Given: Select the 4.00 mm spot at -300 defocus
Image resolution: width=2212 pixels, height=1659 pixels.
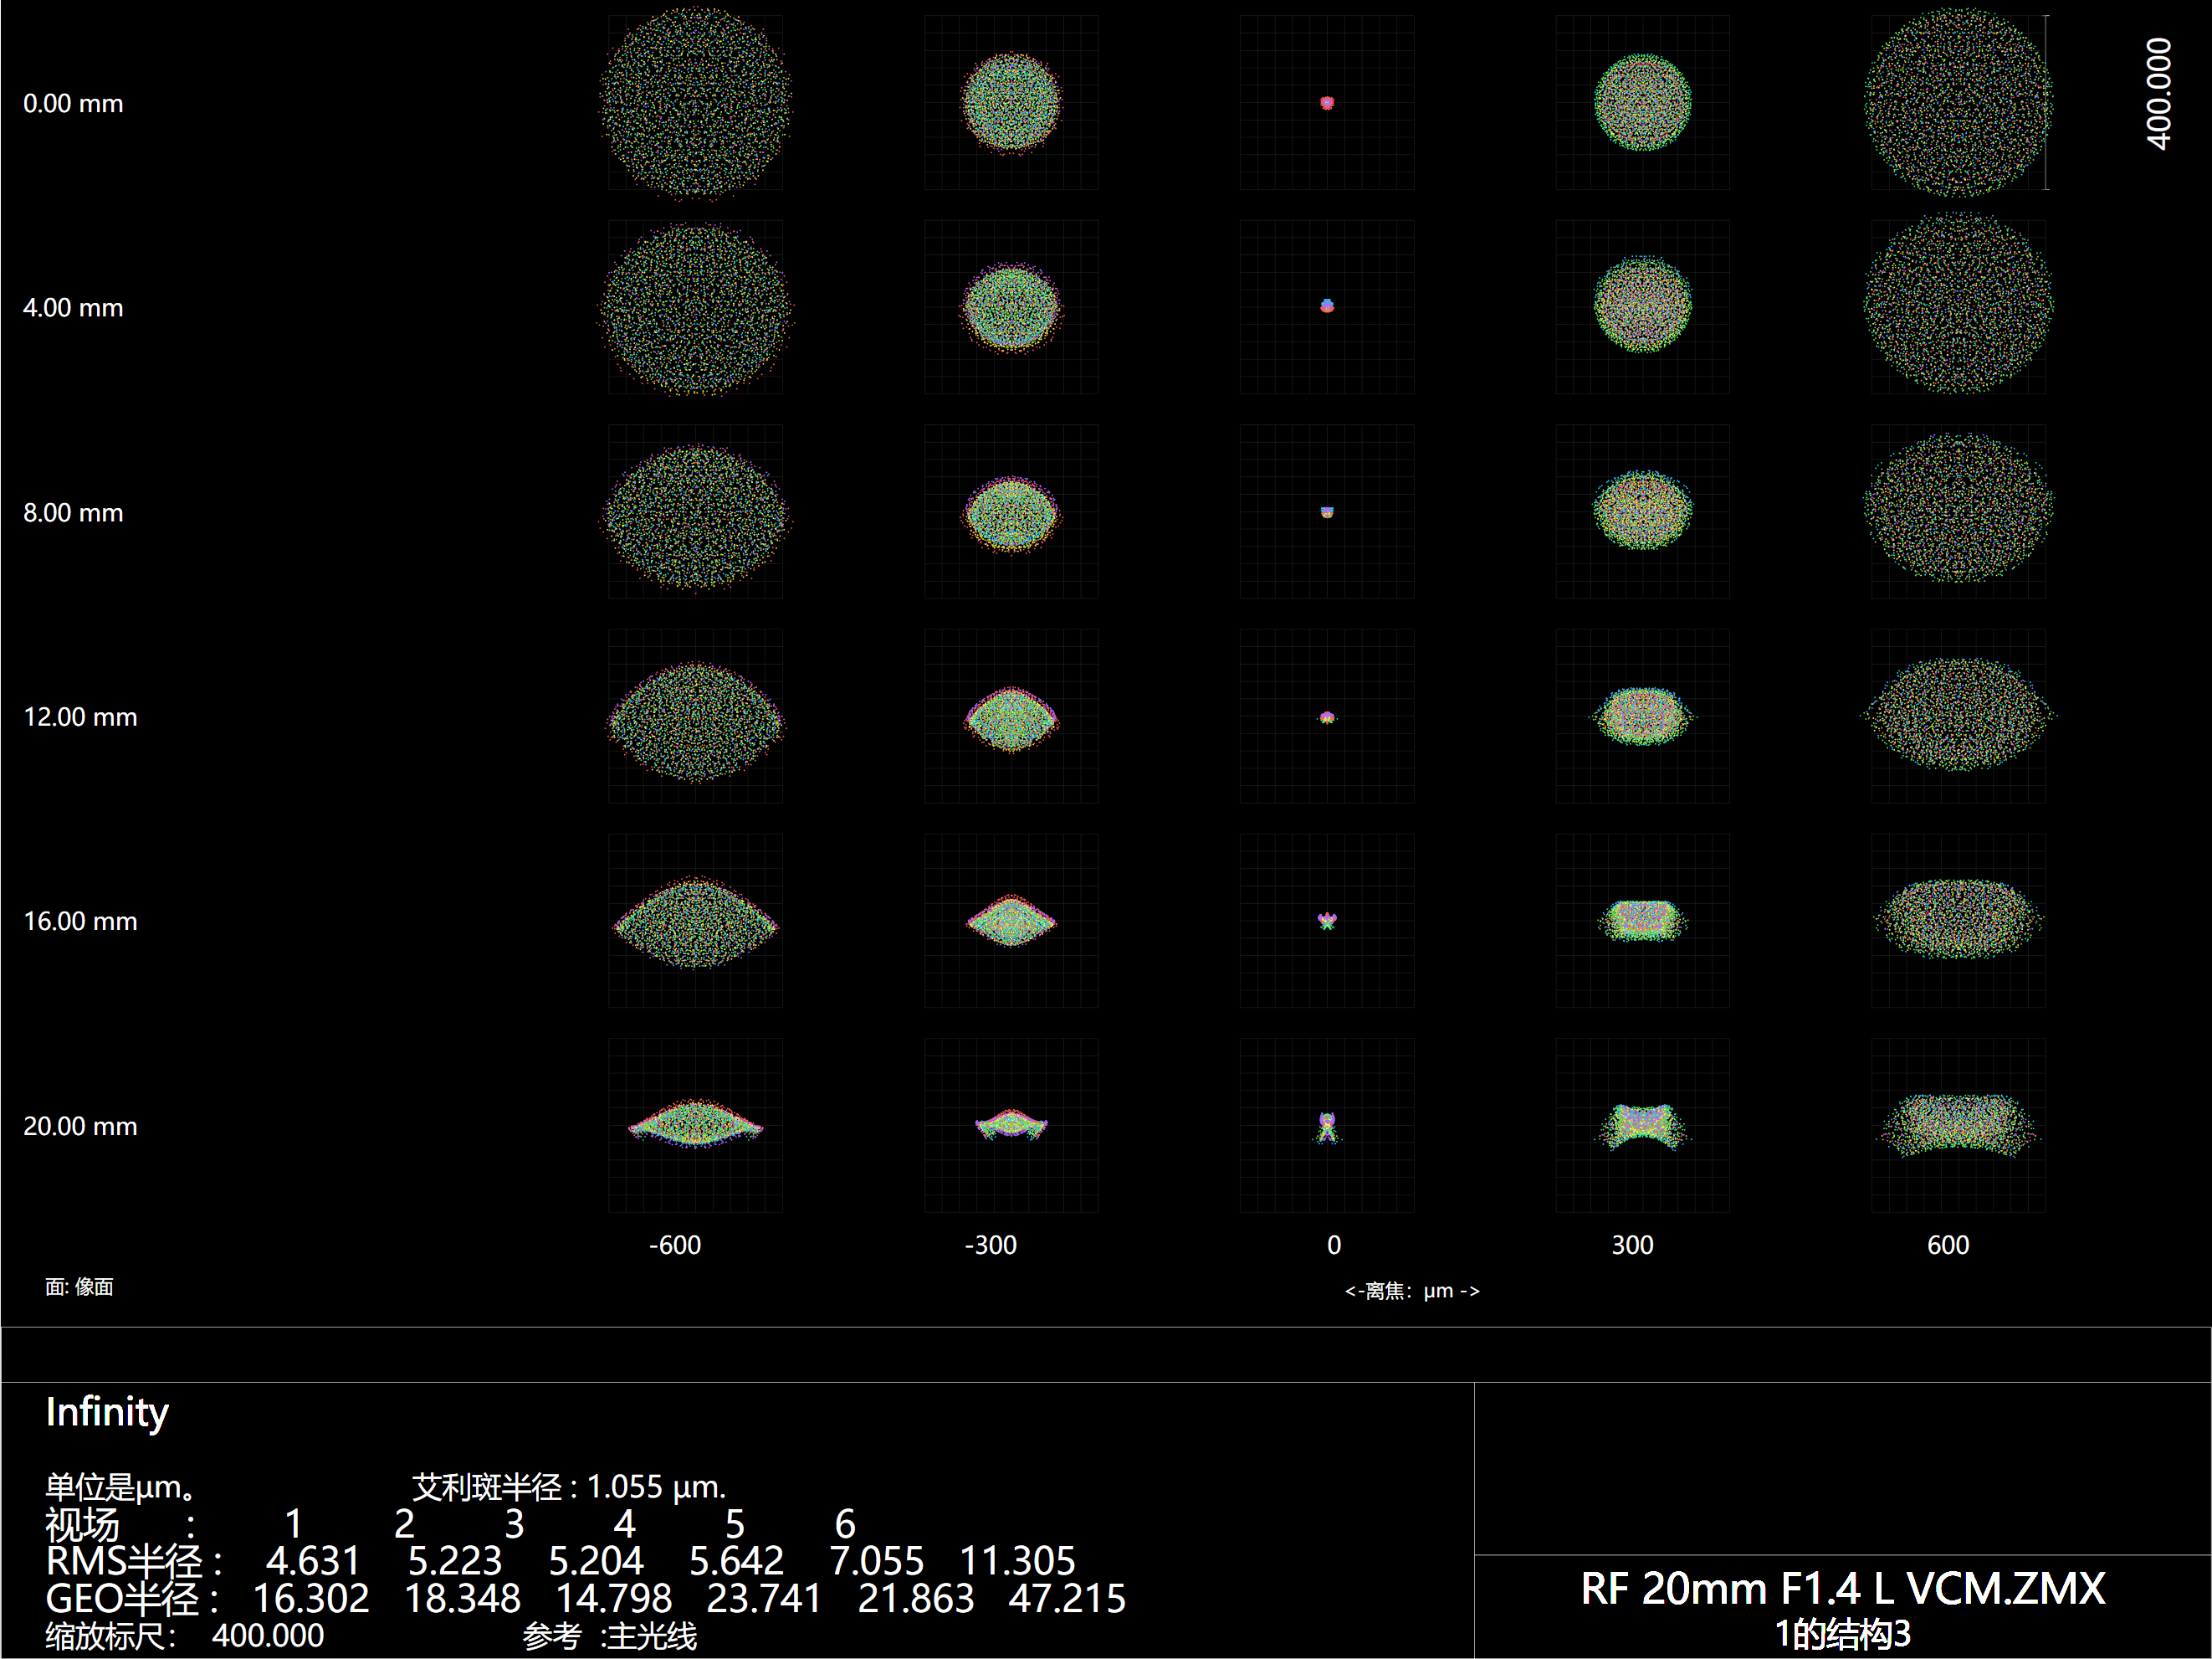Looking at the screenshot, I should pyautogui.click(x=1011, y=307).
